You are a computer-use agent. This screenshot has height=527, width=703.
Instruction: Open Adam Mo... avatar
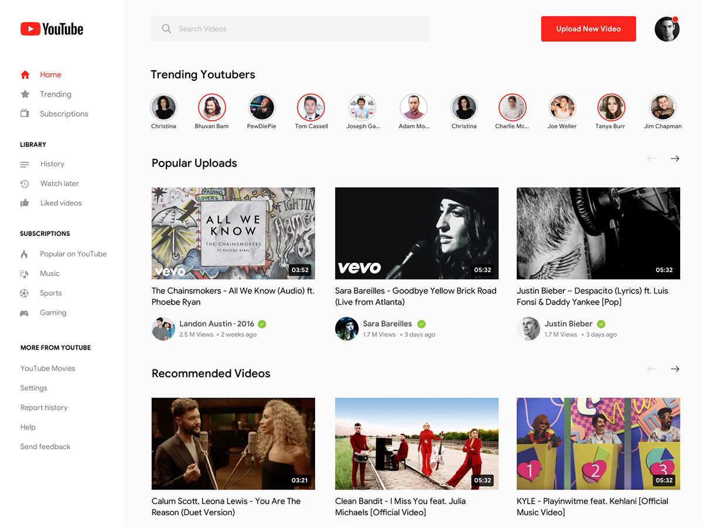414,108
